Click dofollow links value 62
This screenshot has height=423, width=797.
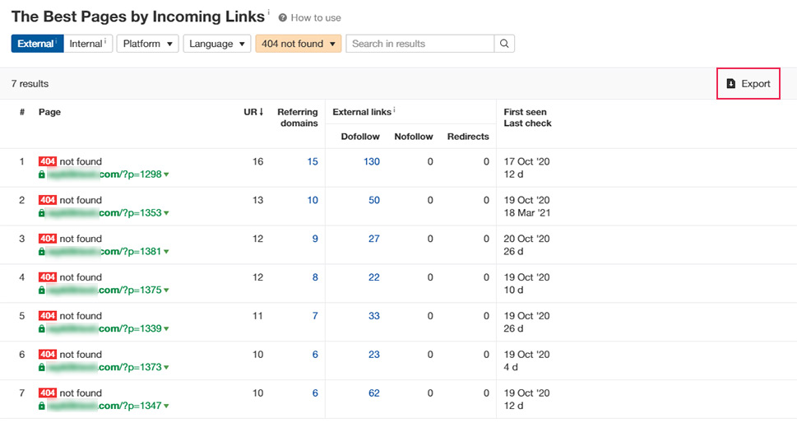pos(374,393)
